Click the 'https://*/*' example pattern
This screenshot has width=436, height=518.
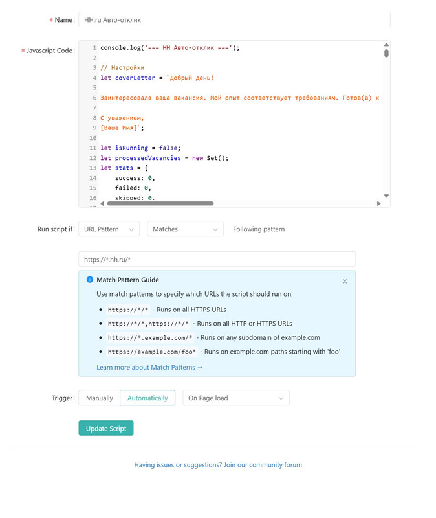click(x=128, y=310)
